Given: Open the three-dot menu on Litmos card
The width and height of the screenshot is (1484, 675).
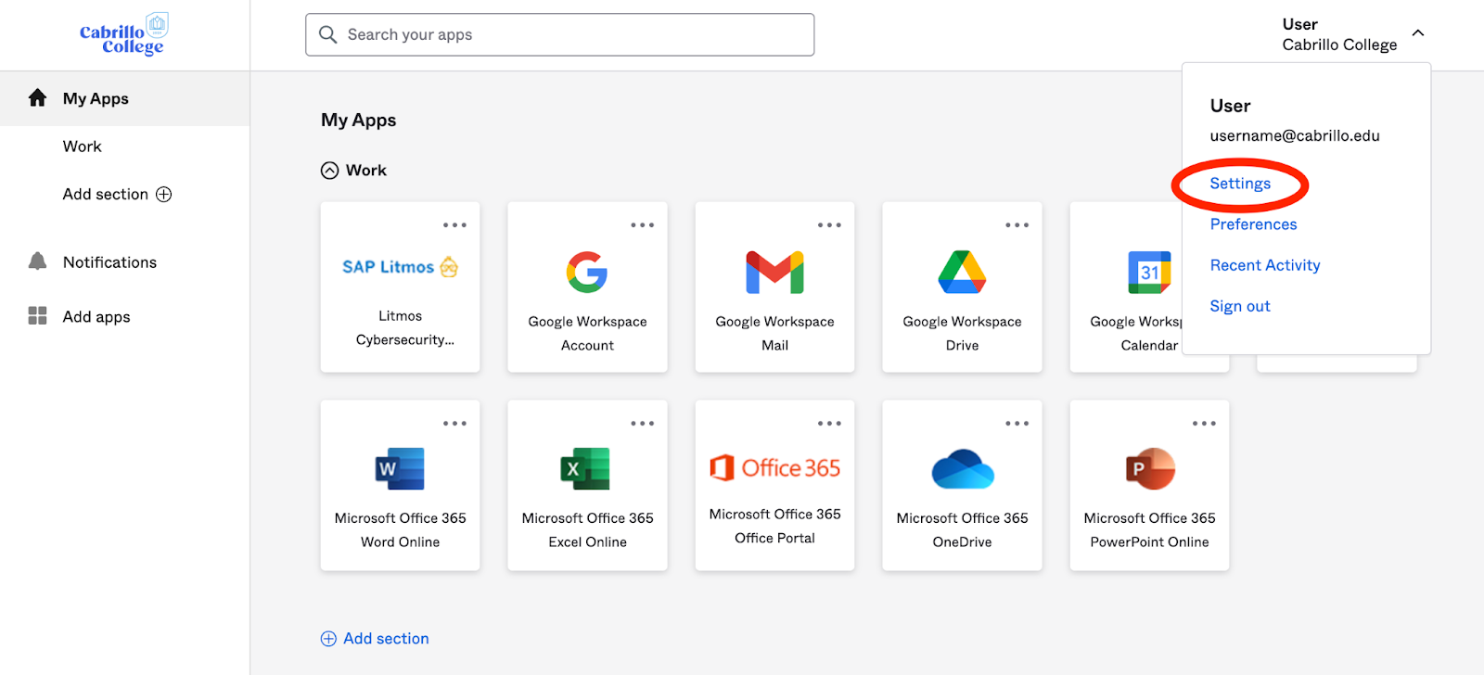Looking at the screenshot, I should click(454, 225).
